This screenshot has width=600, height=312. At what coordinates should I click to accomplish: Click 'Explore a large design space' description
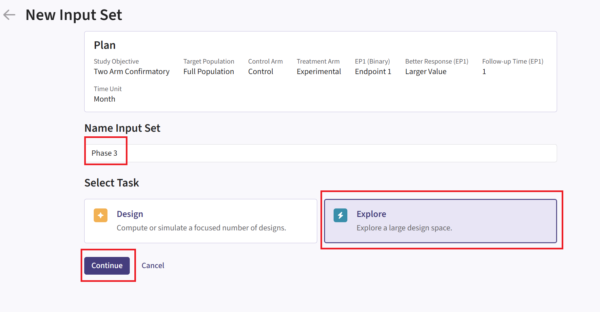coord(404,228)
